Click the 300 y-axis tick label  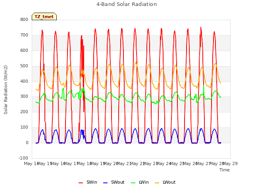pyautogui.click(x=24, y=97)
